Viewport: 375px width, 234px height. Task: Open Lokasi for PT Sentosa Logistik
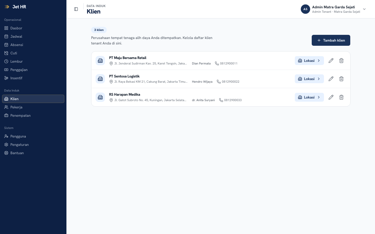tap(309, 79)
